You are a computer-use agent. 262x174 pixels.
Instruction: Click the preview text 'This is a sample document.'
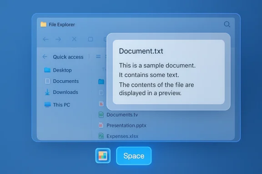[x=157, y=65]
